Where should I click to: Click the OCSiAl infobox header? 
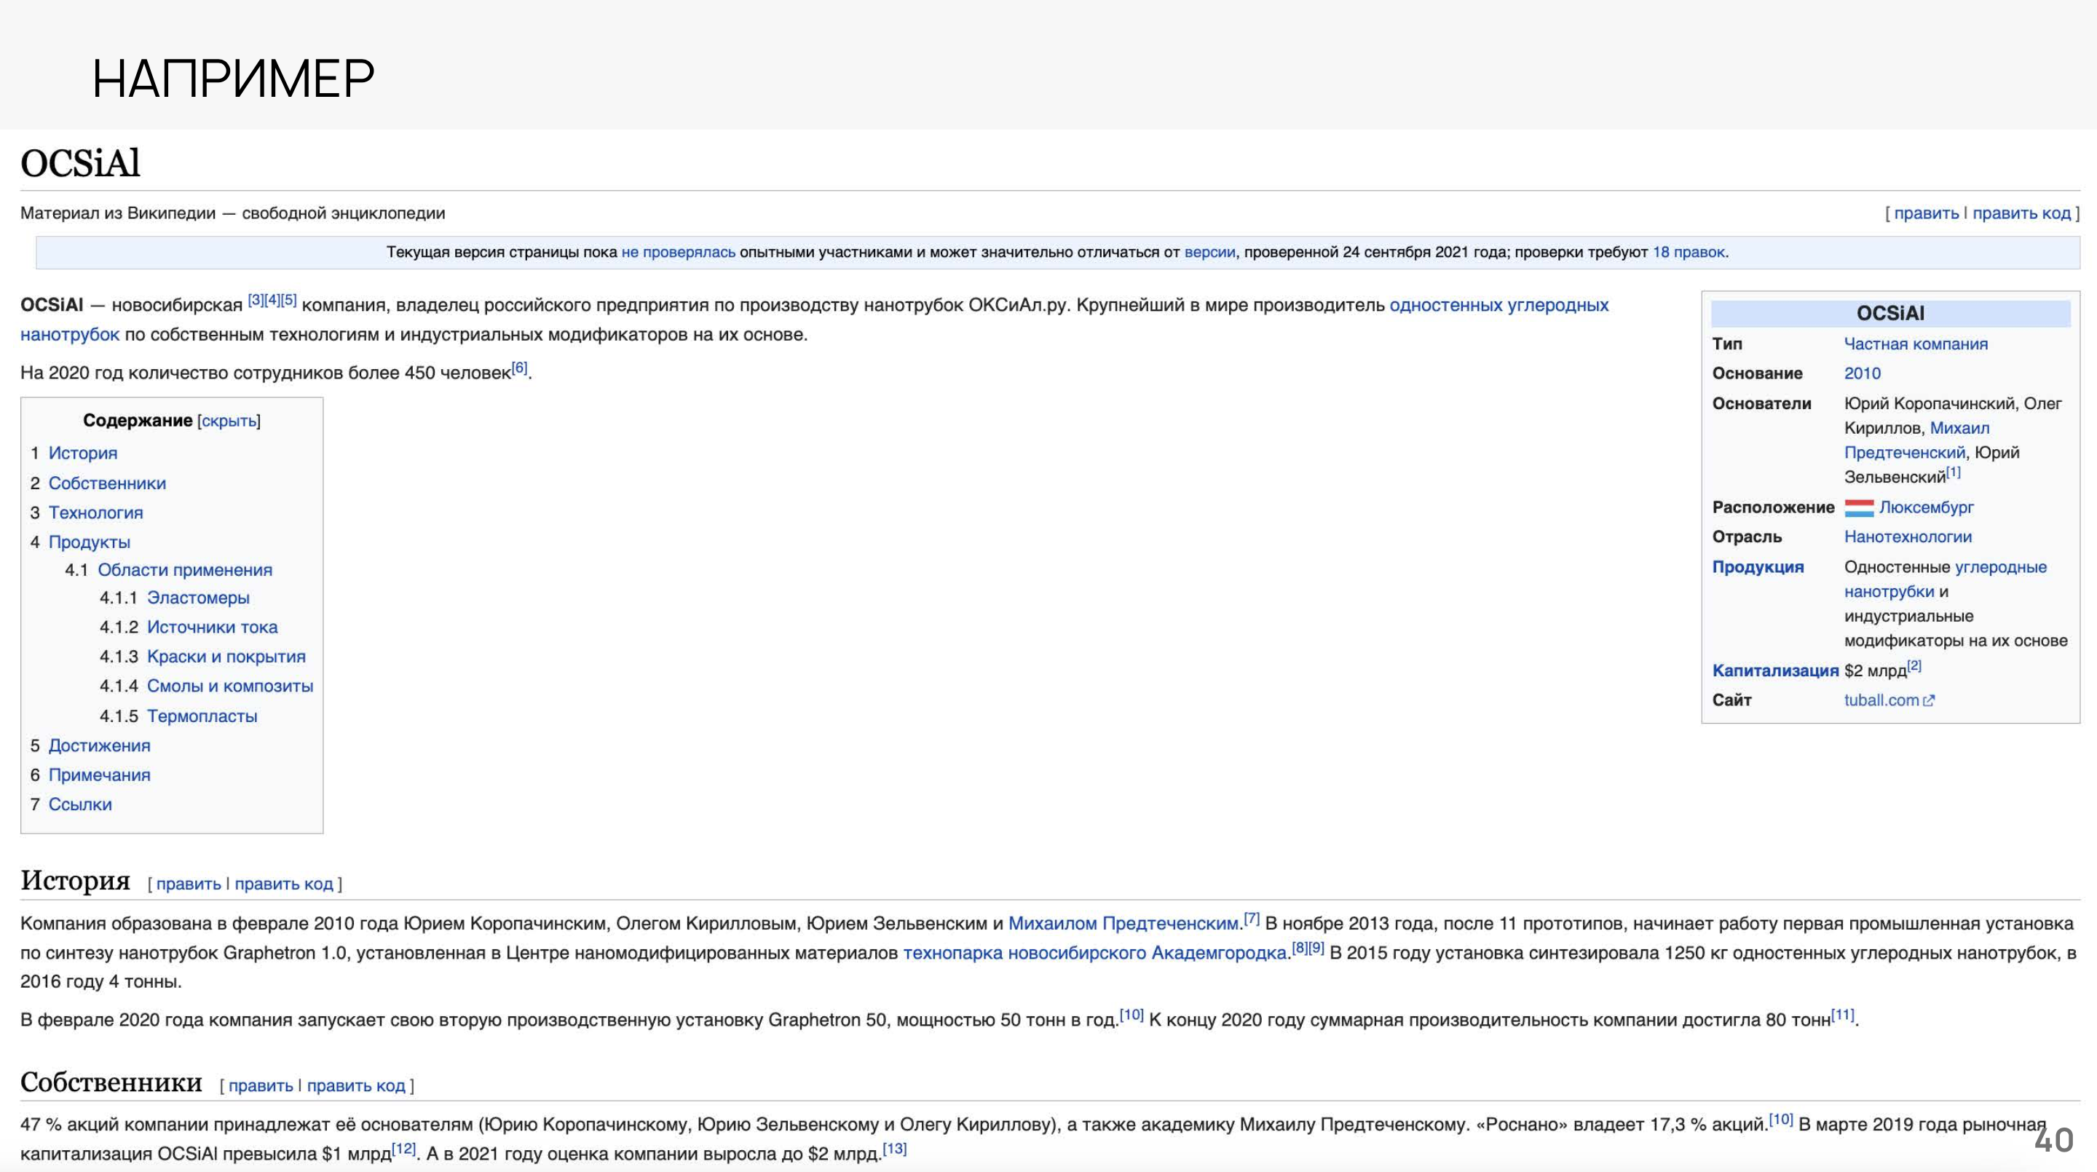1890,313
